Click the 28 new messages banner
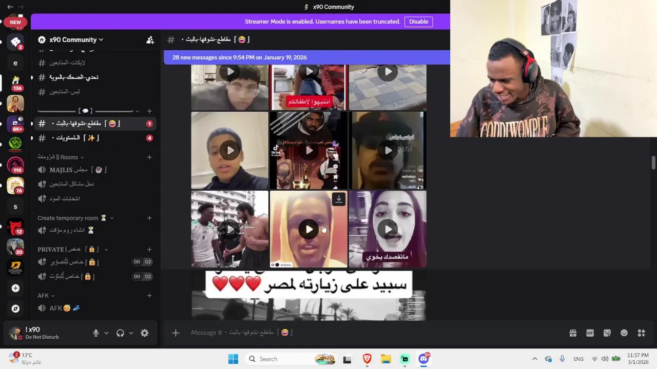This screenshot has width=657, height=369. coord(306,57)
